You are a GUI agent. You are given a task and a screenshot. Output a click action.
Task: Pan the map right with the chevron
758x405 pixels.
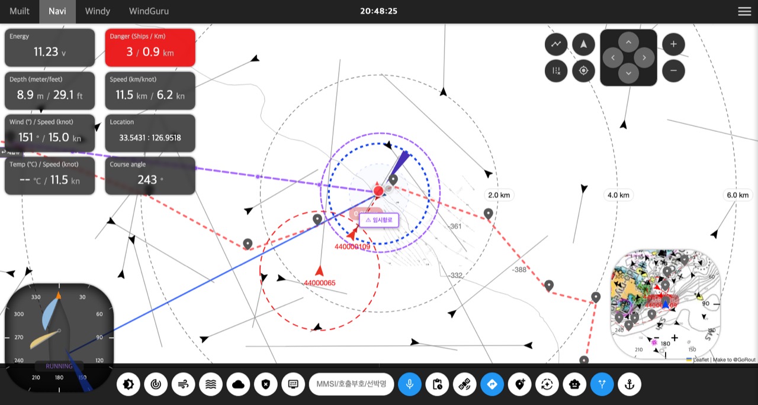(644, 57)
